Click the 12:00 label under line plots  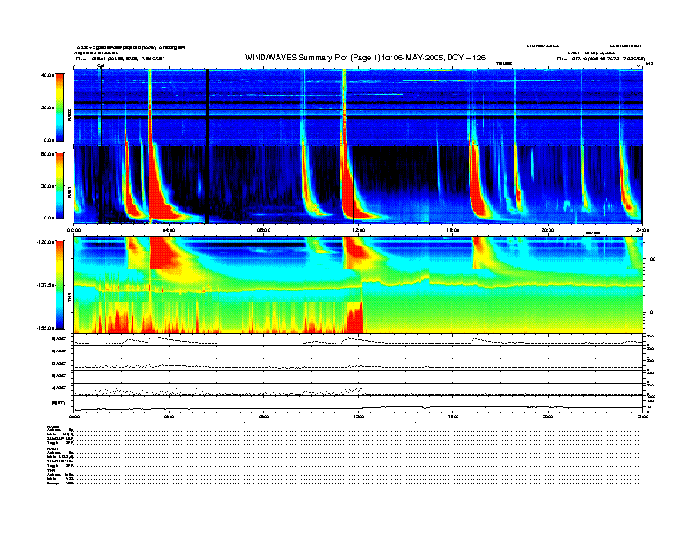[x=359, y=416]
